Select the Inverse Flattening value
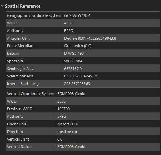Viewport: 161px width, 155px height. [x=77, y=84]
